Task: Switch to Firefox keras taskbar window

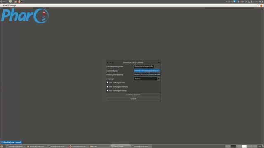Action: (78, 146)
